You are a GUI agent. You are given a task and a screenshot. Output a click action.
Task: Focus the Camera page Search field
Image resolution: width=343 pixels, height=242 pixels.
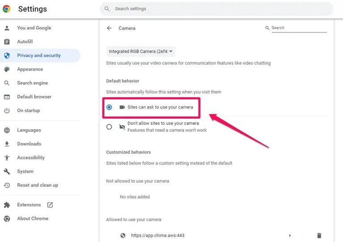(299, 28)
